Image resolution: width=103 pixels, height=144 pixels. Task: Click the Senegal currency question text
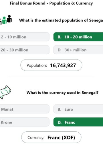click(62, 93)
